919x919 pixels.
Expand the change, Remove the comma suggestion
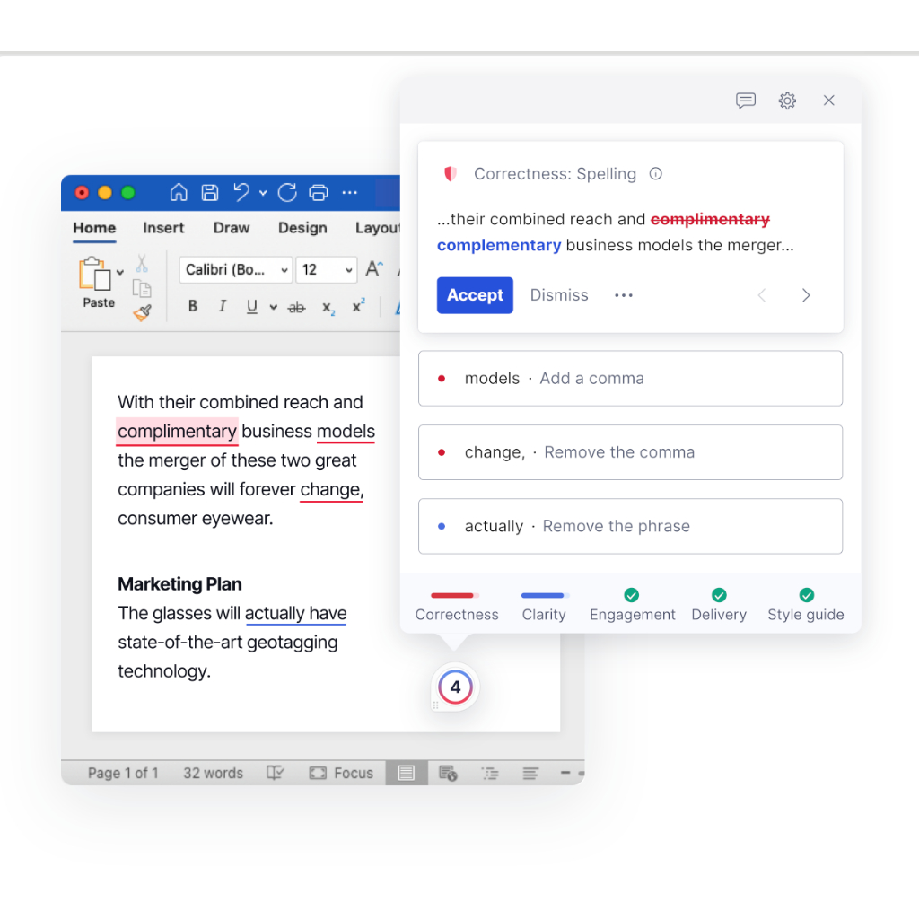point(631,452)
